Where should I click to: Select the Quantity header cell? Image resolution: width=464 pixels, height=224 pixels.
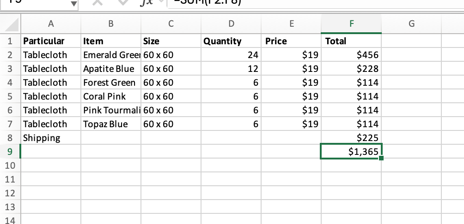click(231, 41)
